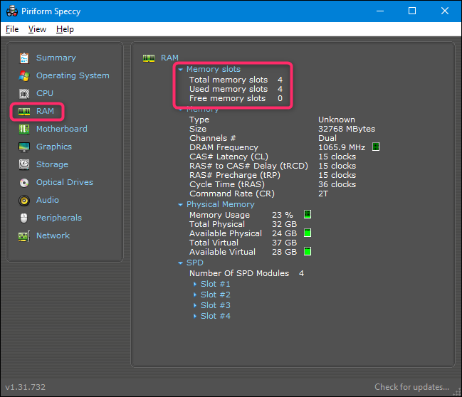Image resolution: width=462 pixels, height=397 pixels.
Task: Click the Check for updates link
Action: click(411, 387)
